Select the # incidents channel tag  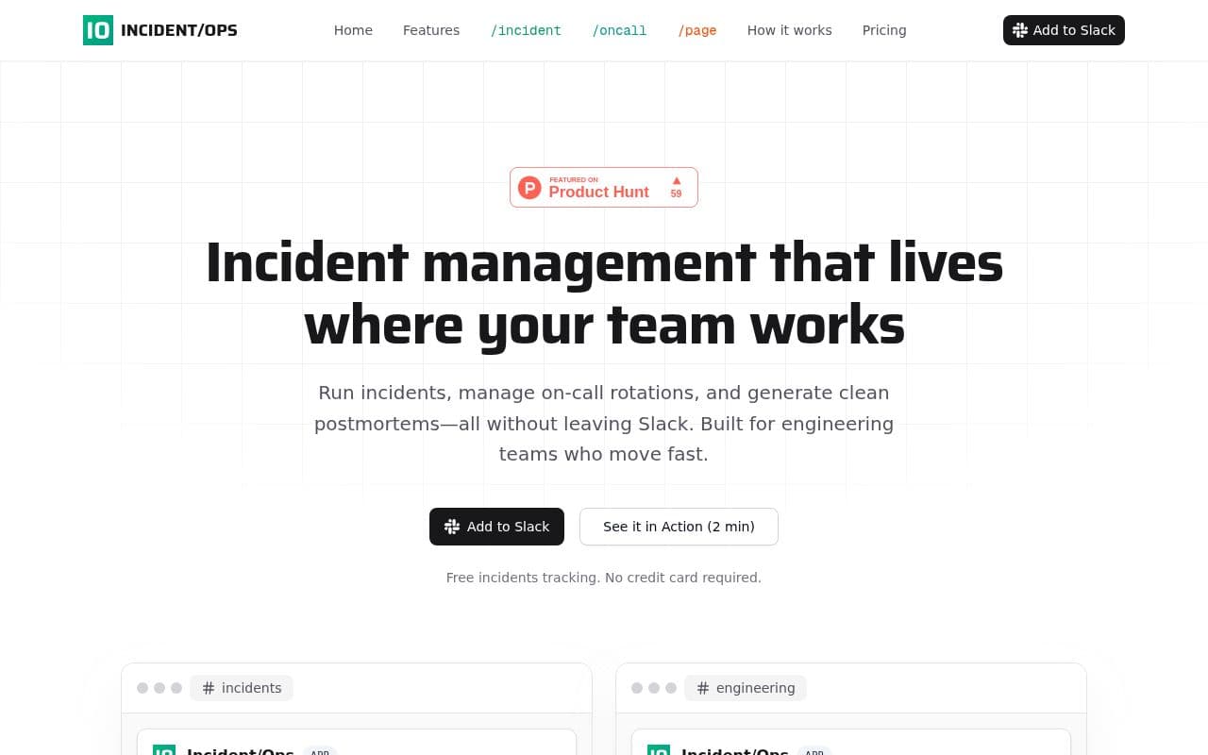242,688
